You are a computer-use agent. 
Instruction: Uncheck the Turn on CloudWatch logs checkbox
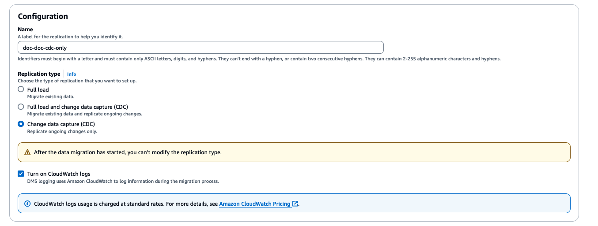tap(21, 174)
